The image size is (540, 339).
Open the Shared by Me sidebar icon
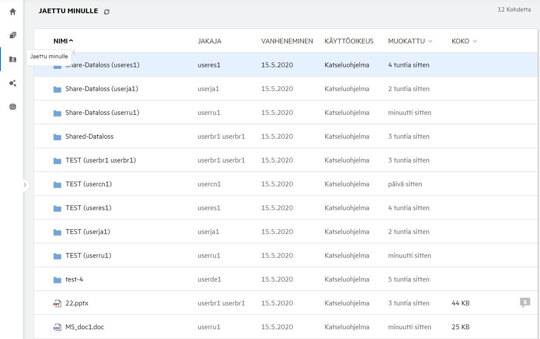pyautogui.click(x=13, y=83)
